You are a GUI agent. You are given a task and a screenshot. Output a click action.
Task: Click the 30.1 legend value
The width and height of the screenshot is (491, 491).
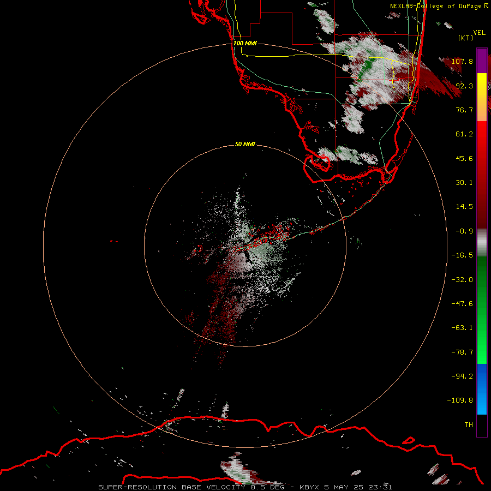tap(464, 183)
